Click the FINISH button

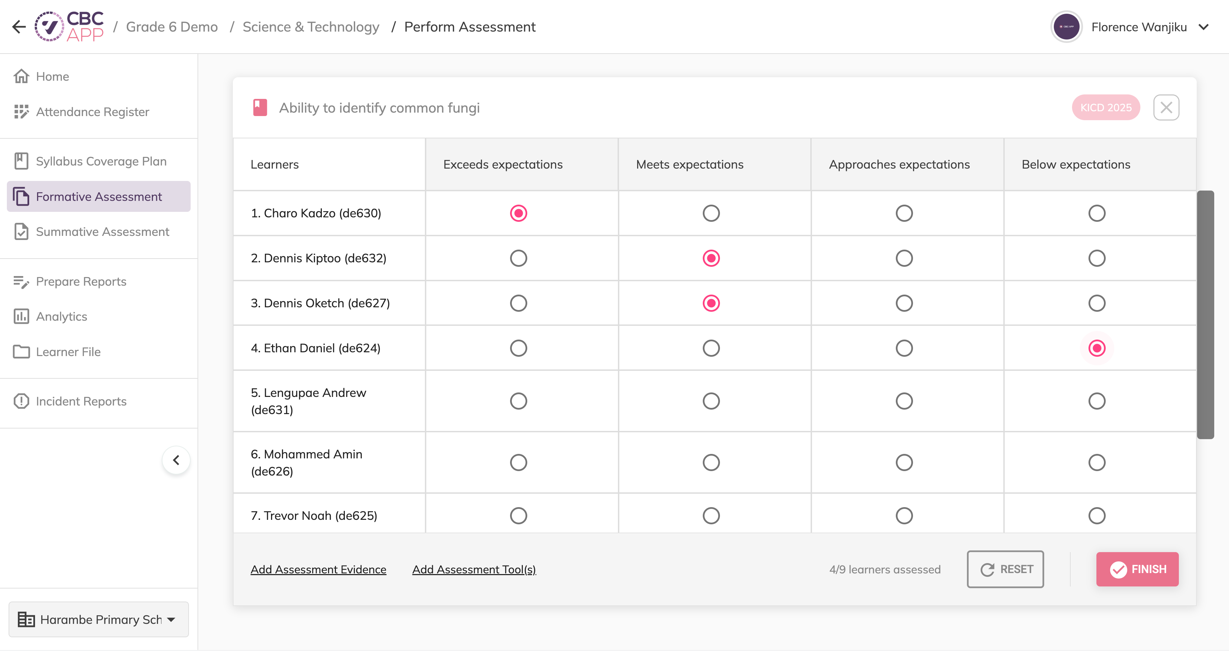pyautogui.click(x=1137, y=569)
